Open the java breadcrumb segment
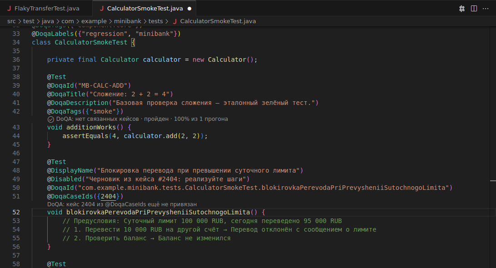Viewport: 496px width, 268px height. [x=48, y=21]
